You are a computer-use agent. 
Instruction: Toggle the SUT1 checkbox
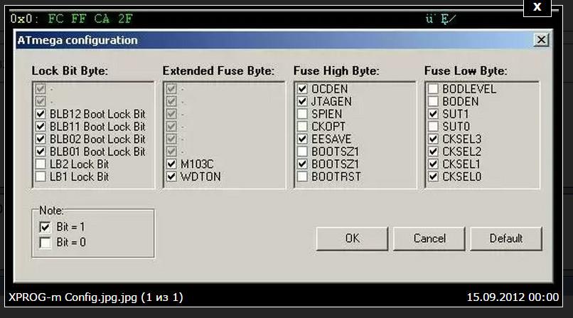433,114
